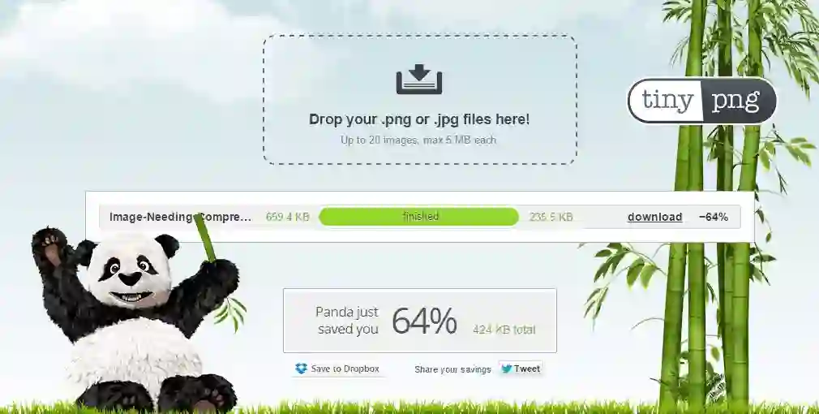819x414 pixels.
Task: Click the −64% savings label in file row
Action: point(713,217)
